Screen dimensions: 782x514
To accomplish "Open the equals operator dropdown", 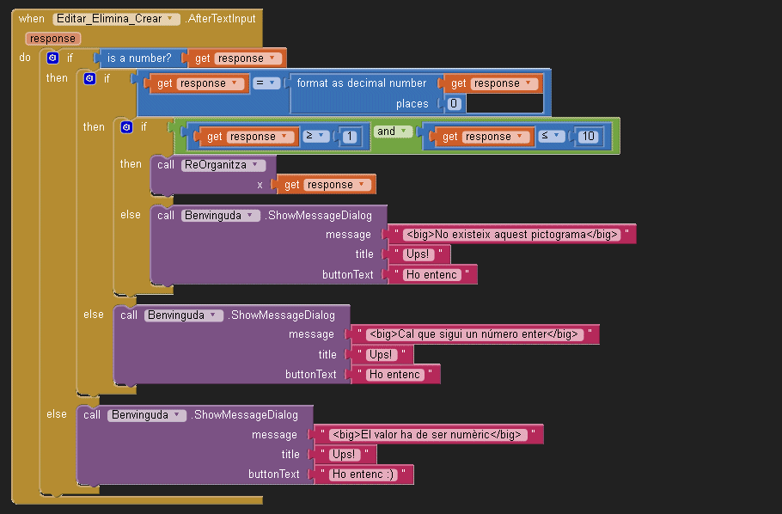I will click(275, 83).
